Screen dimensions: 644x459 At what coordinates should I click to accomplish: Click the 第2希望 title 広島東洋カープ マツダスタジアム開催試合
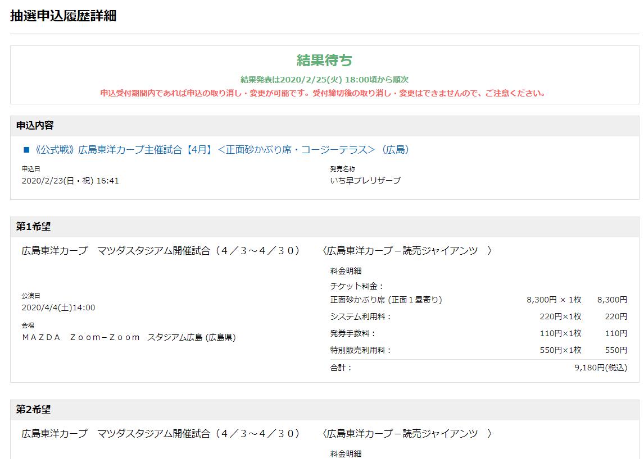click(161, 434)
